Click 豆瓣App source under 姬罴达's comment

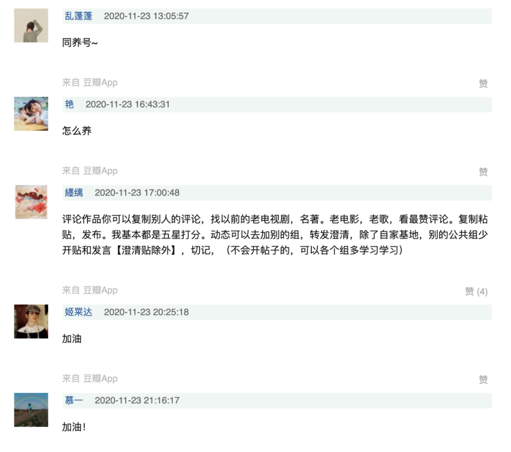pos(100,378)
